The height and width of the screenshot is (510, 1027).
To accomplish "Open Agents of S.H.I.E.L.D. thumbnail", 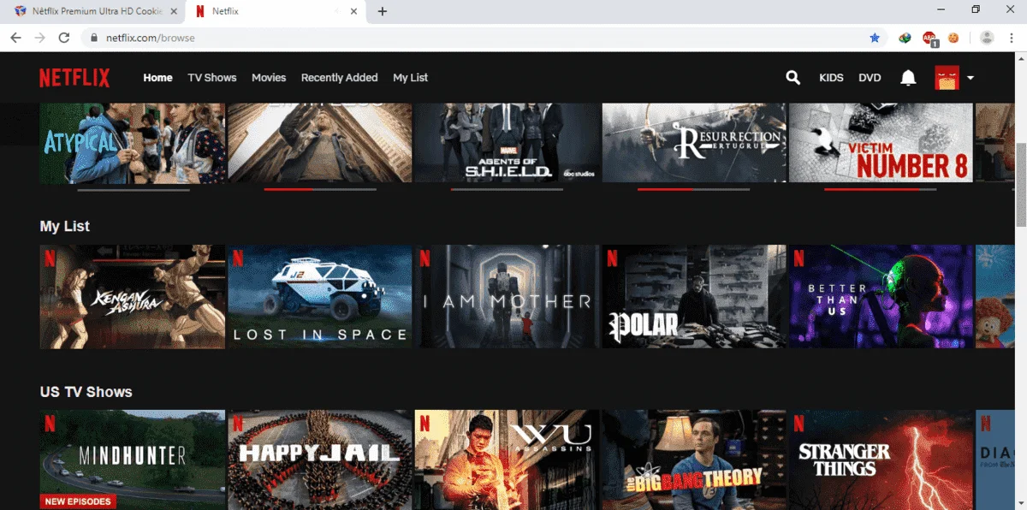I will click(x=508, y=143).
